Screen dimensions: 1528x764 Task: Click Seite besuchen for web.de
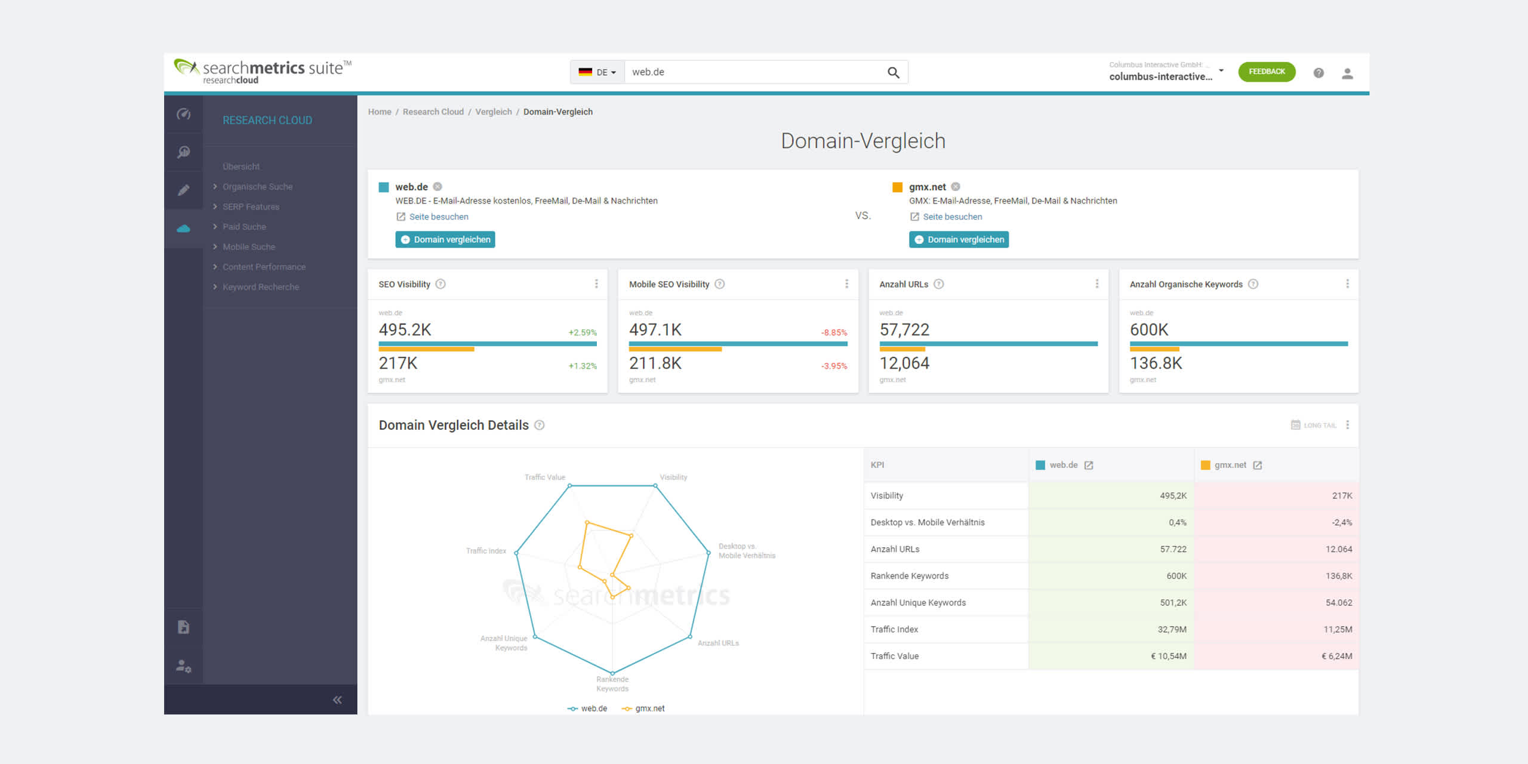tap(432, 217)
